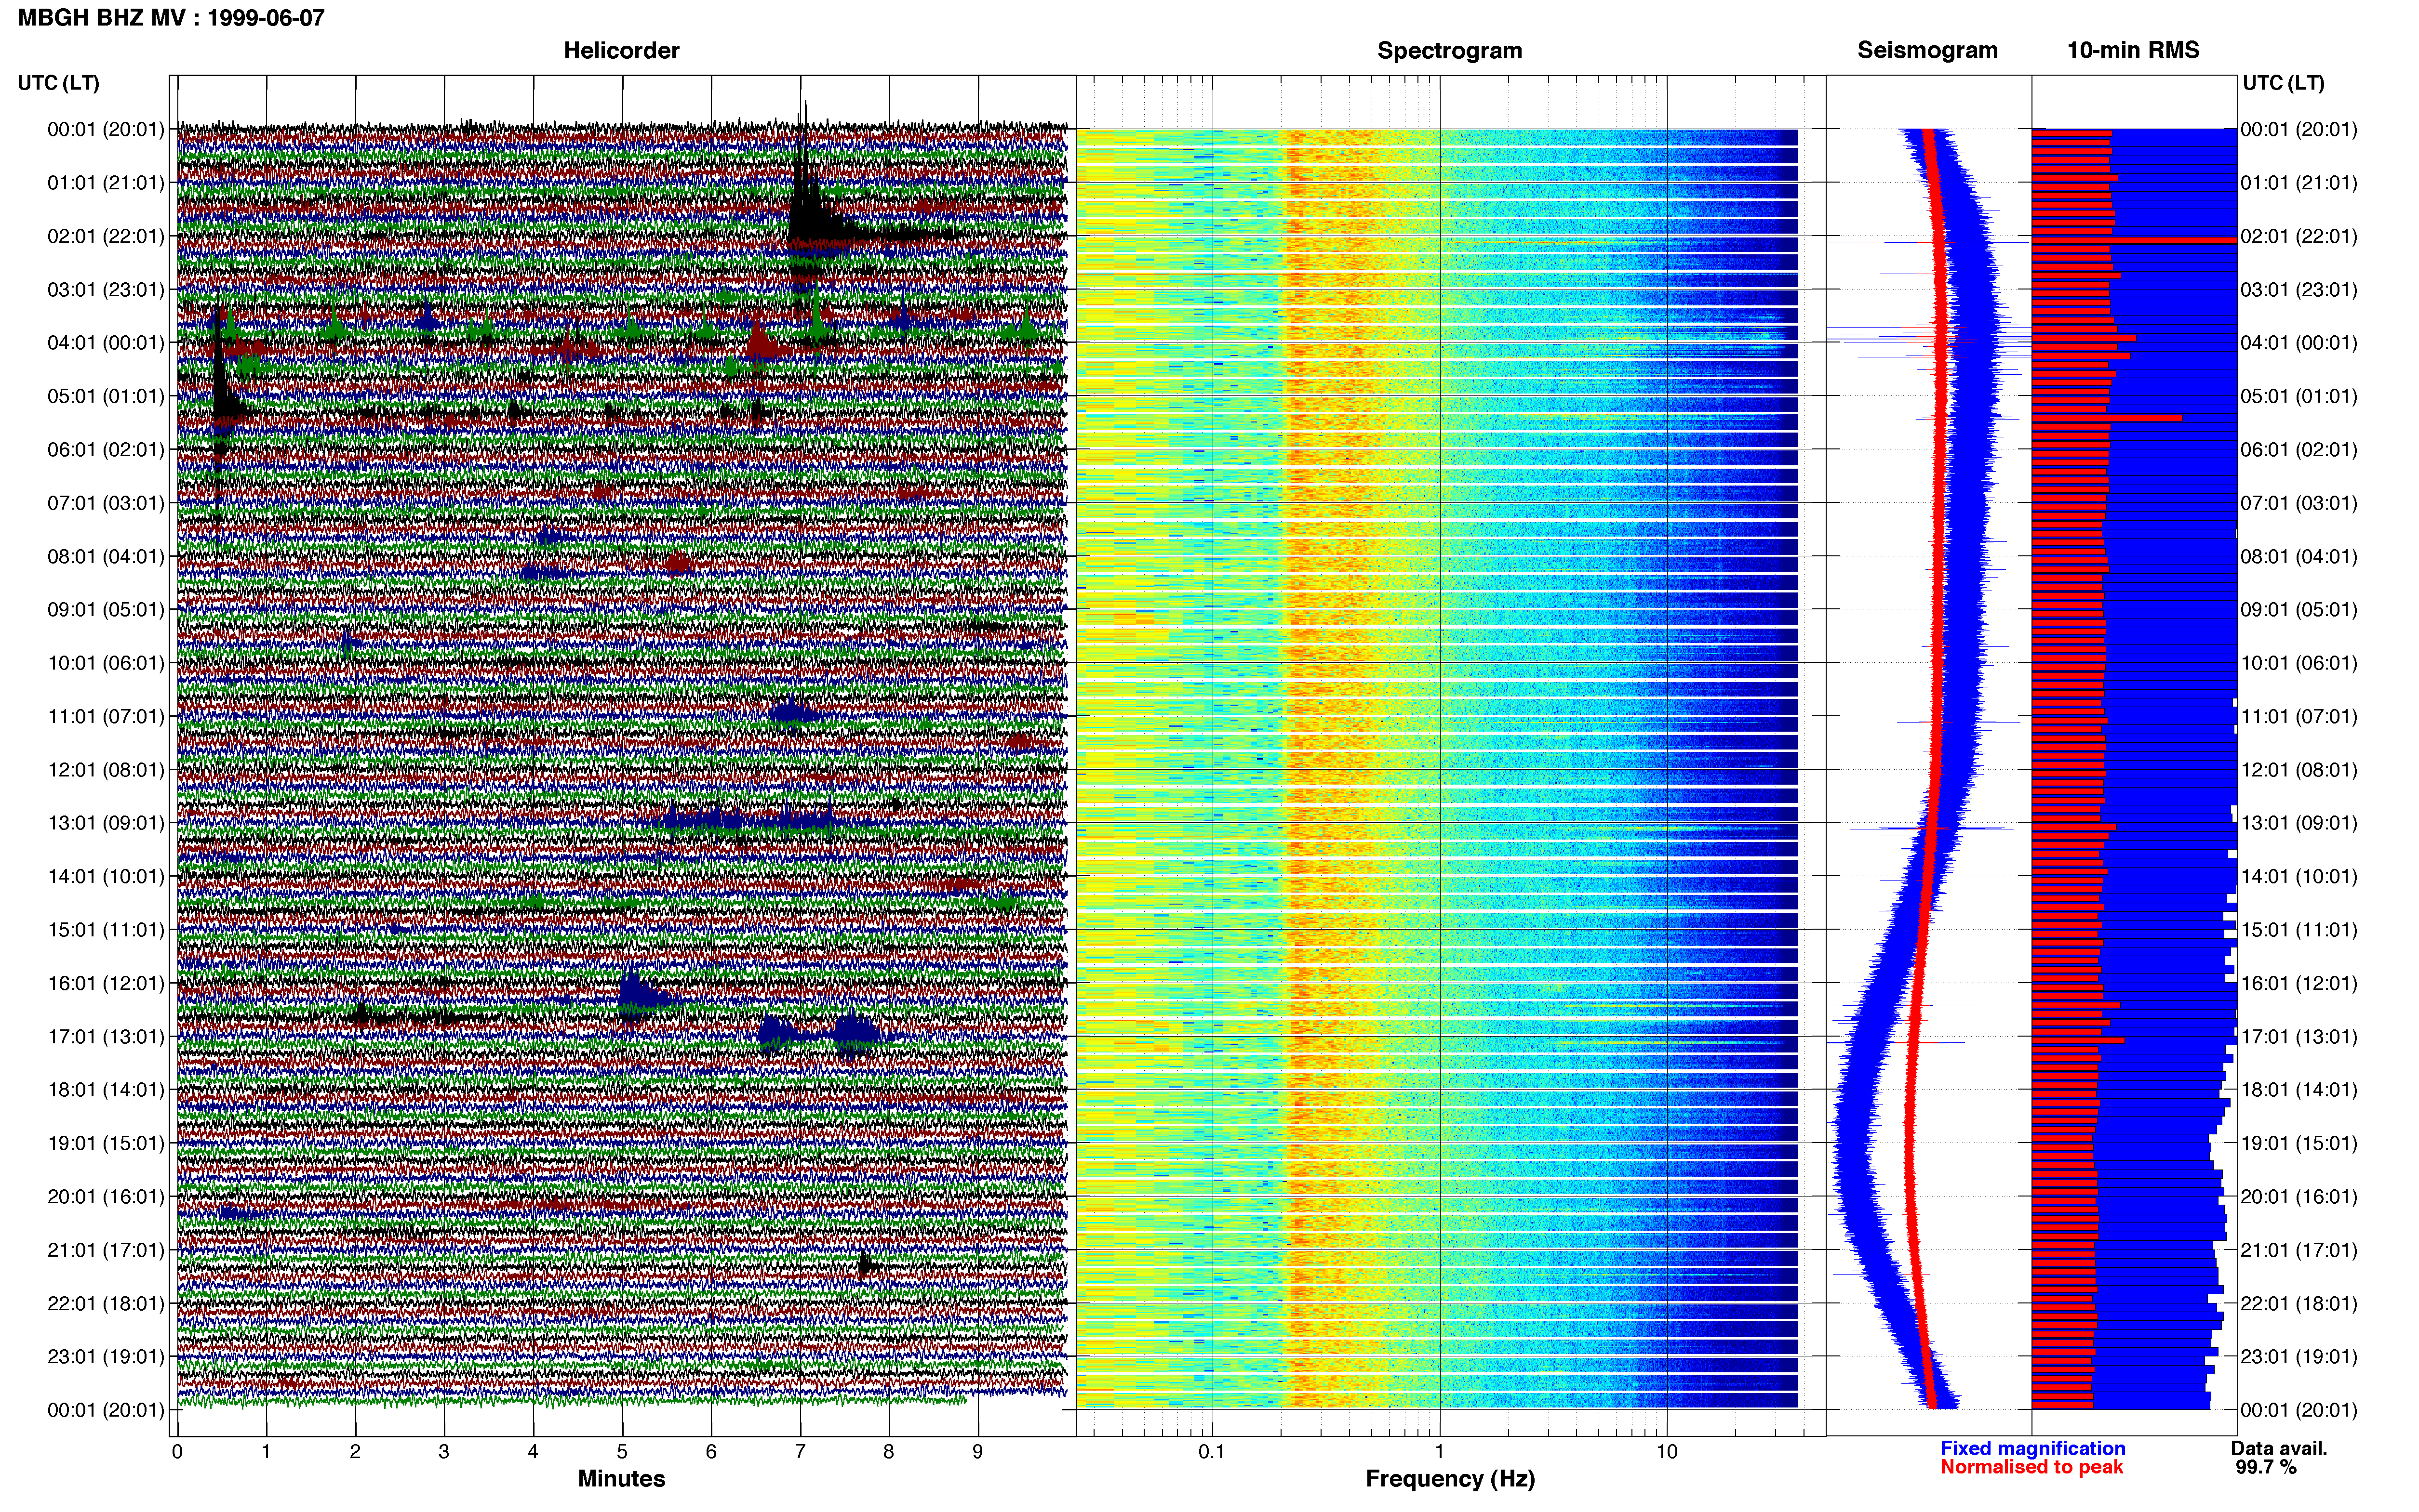Click the '10' frequency tick label

pos(1667,1452)
